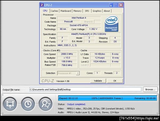
Task: Click the 'Intel(R) Pentium(R) 4 CPU 3.00GHz' specification
Action: tap(89, 34)
